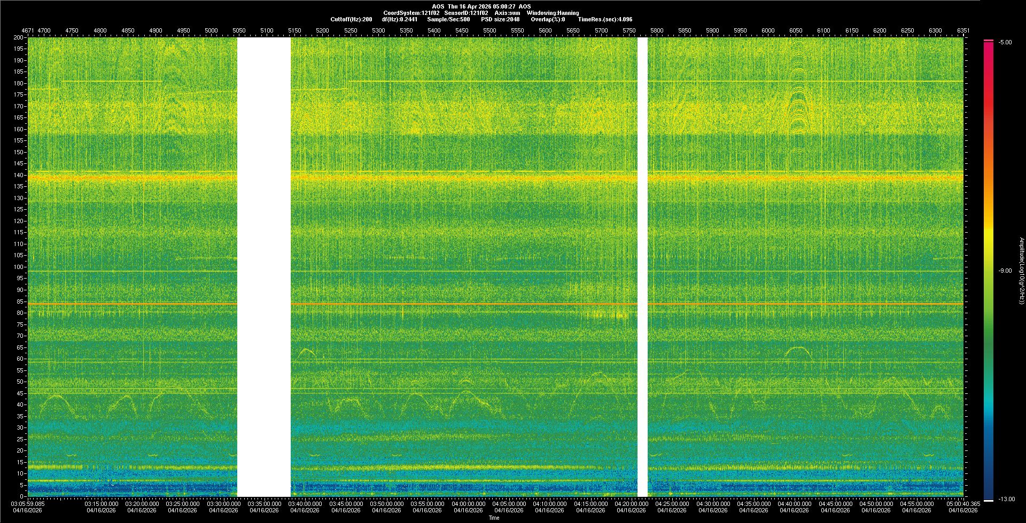Click the SensorID:121f02 header label

466,13
